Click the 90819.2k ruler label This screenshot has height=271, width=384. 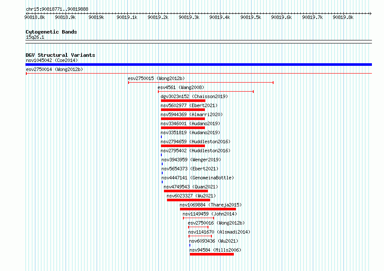pyautogui.click(x=158, y=17)
